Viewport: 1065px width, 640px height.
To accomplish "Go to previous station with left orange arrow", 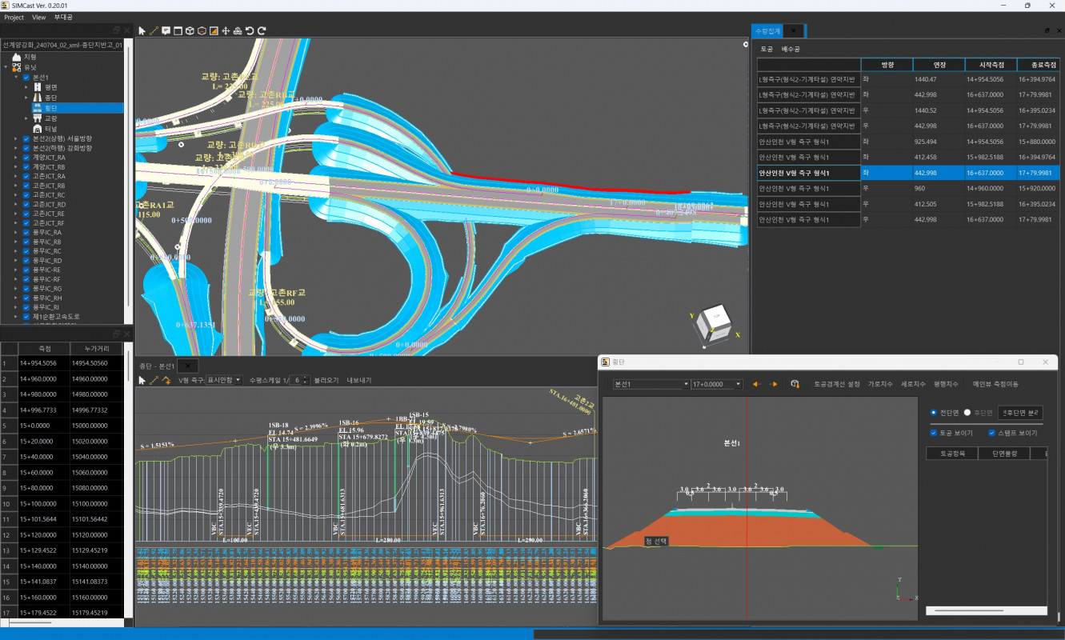I will 755,385.
